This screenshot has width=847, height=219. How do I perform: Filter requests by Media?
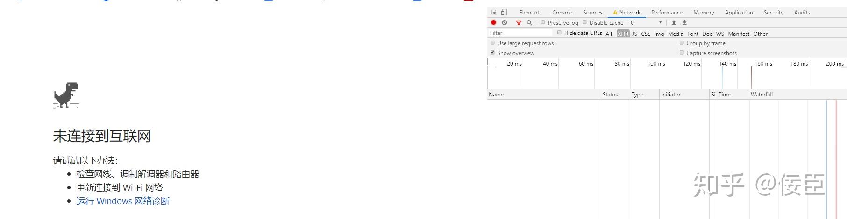pos(676,34)
